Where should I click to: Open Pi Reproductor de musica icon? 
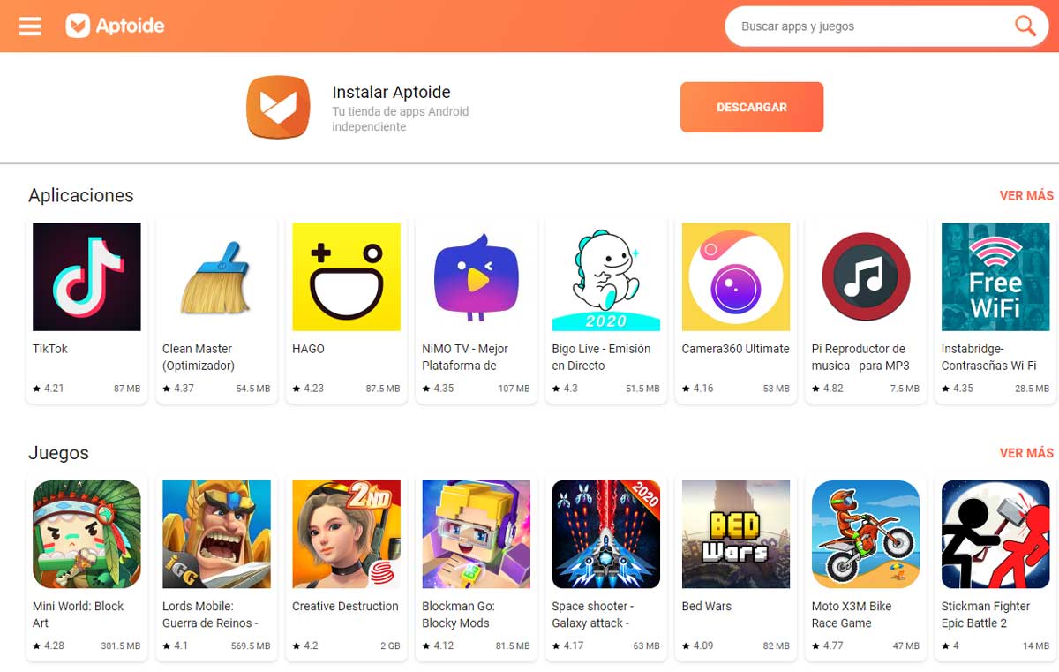pos(865,276)
